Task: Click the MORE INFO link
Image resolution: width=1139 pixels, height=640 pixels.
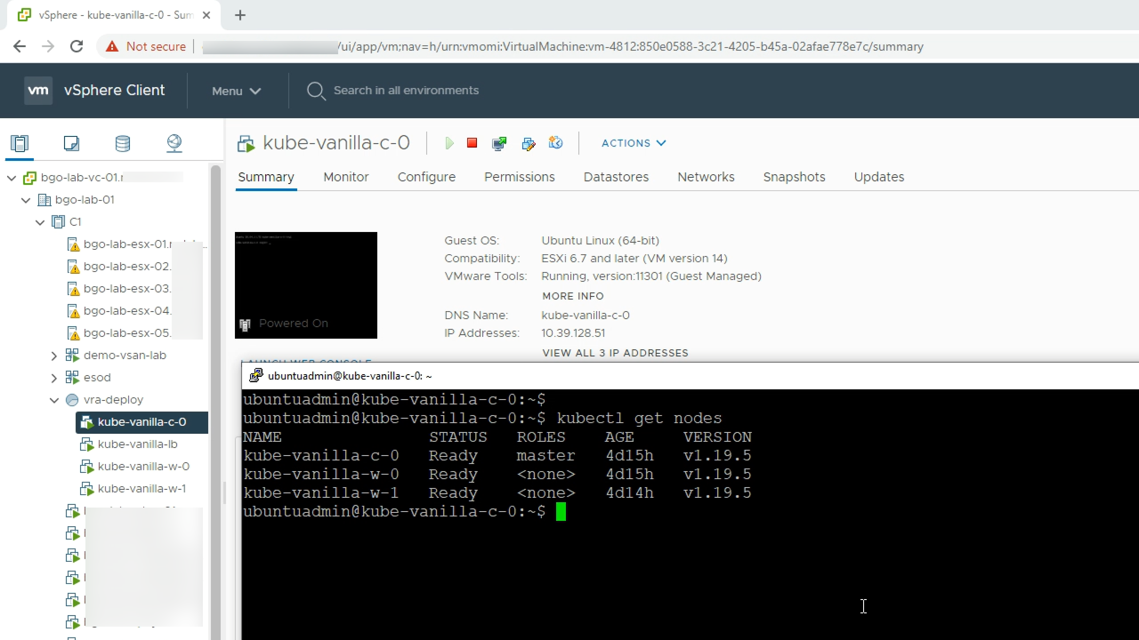Action: pyautogui.click(x=573, y=296)
